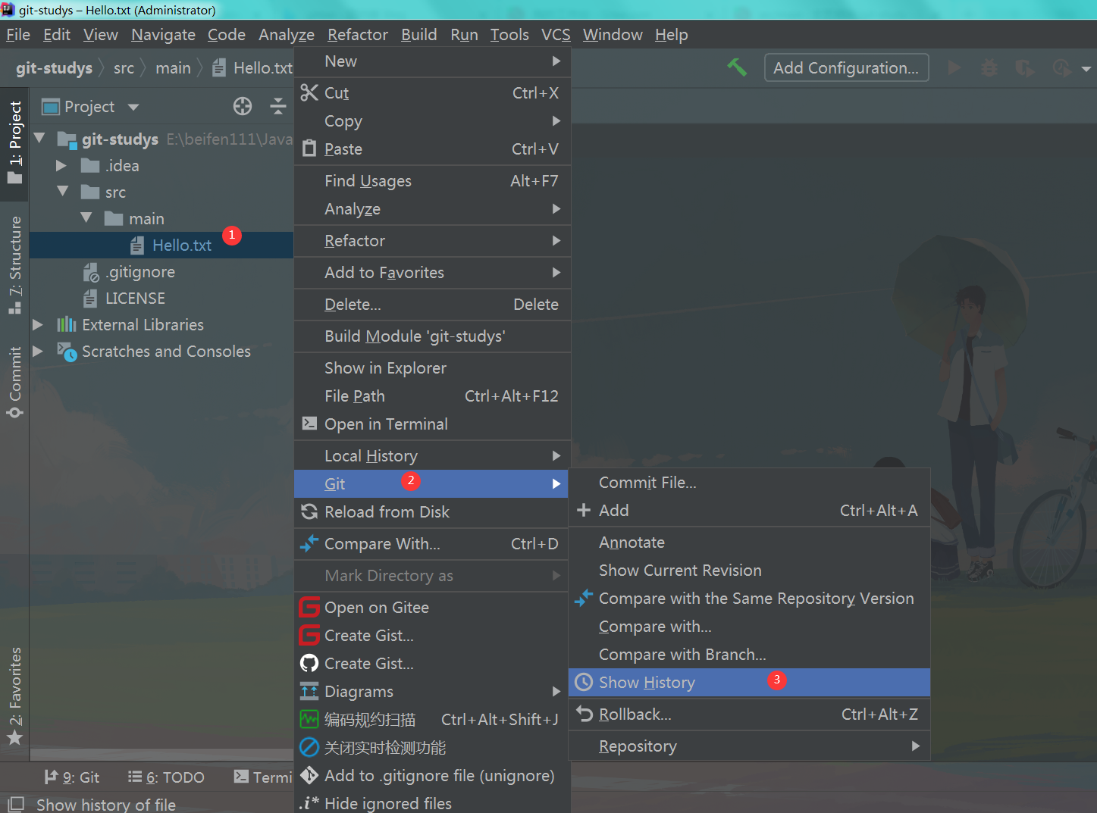Click the GitHub Create Gist... entry
Screen dimensions: 1097x813
tap(432, 664)
